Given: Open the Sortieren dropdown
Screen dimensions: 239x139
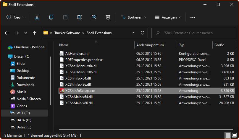Looking at the screenshot, I should pos(133,17).
